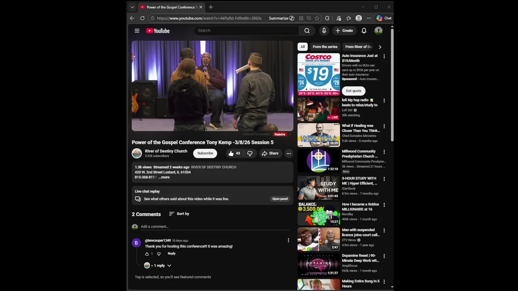Focus the YouTube search field
The image size is (518, 291).
(247, 31)
